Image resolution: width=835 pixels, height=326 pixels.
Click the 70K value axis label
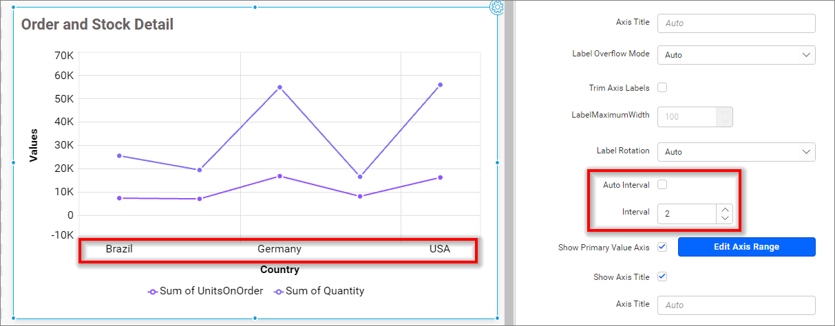(x=63, y=55)
